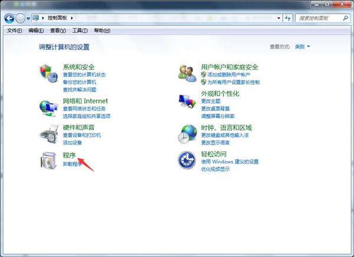
Task: Click the Ease of Access icon
Action: click(x=187, y=160)
